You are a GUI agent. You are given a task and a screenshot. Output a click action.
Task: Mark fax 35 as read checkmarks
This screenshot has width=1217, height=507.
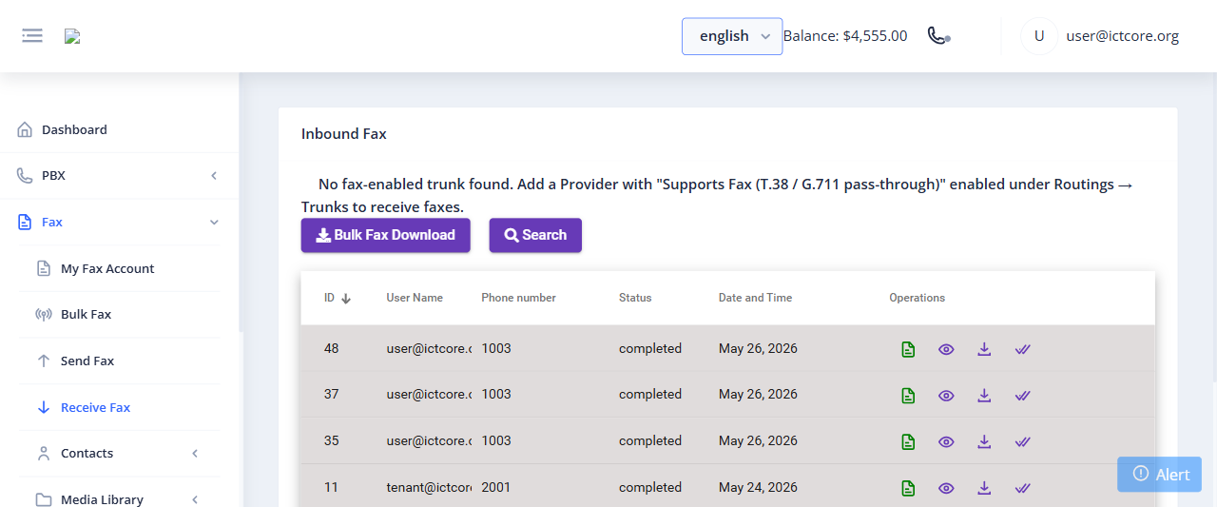coord(1022,441)
